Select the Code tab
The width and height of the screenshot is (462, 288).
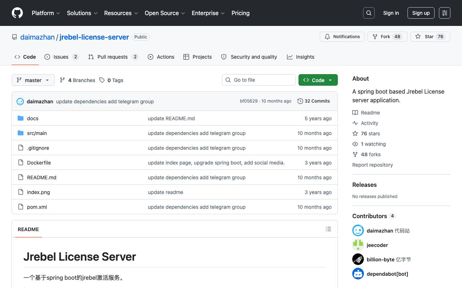(25, 57)
